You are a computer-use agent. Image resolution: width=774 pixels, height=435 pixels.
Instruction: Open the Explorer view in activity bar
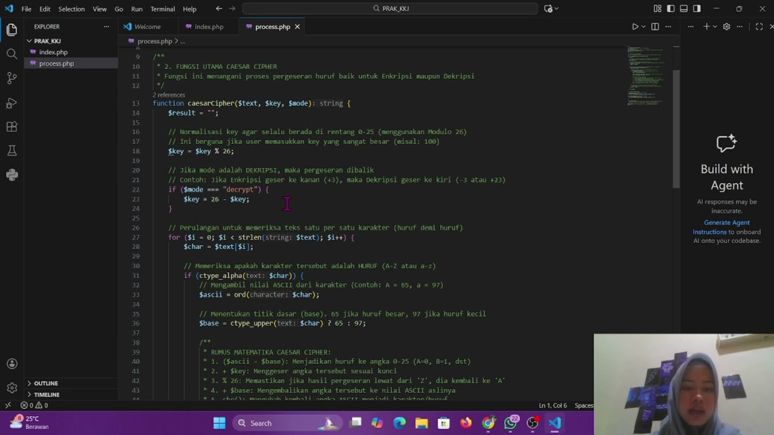pyautogui.click(x=11, y=29)
